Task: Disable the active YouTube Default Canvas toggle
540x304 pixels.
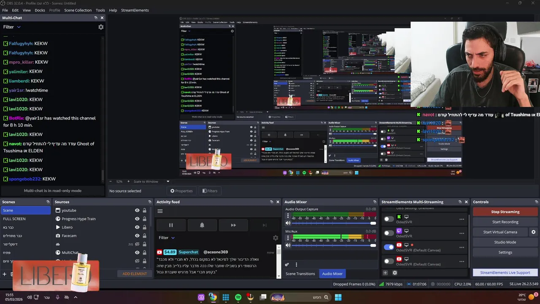Action: [x=389, y=247]
